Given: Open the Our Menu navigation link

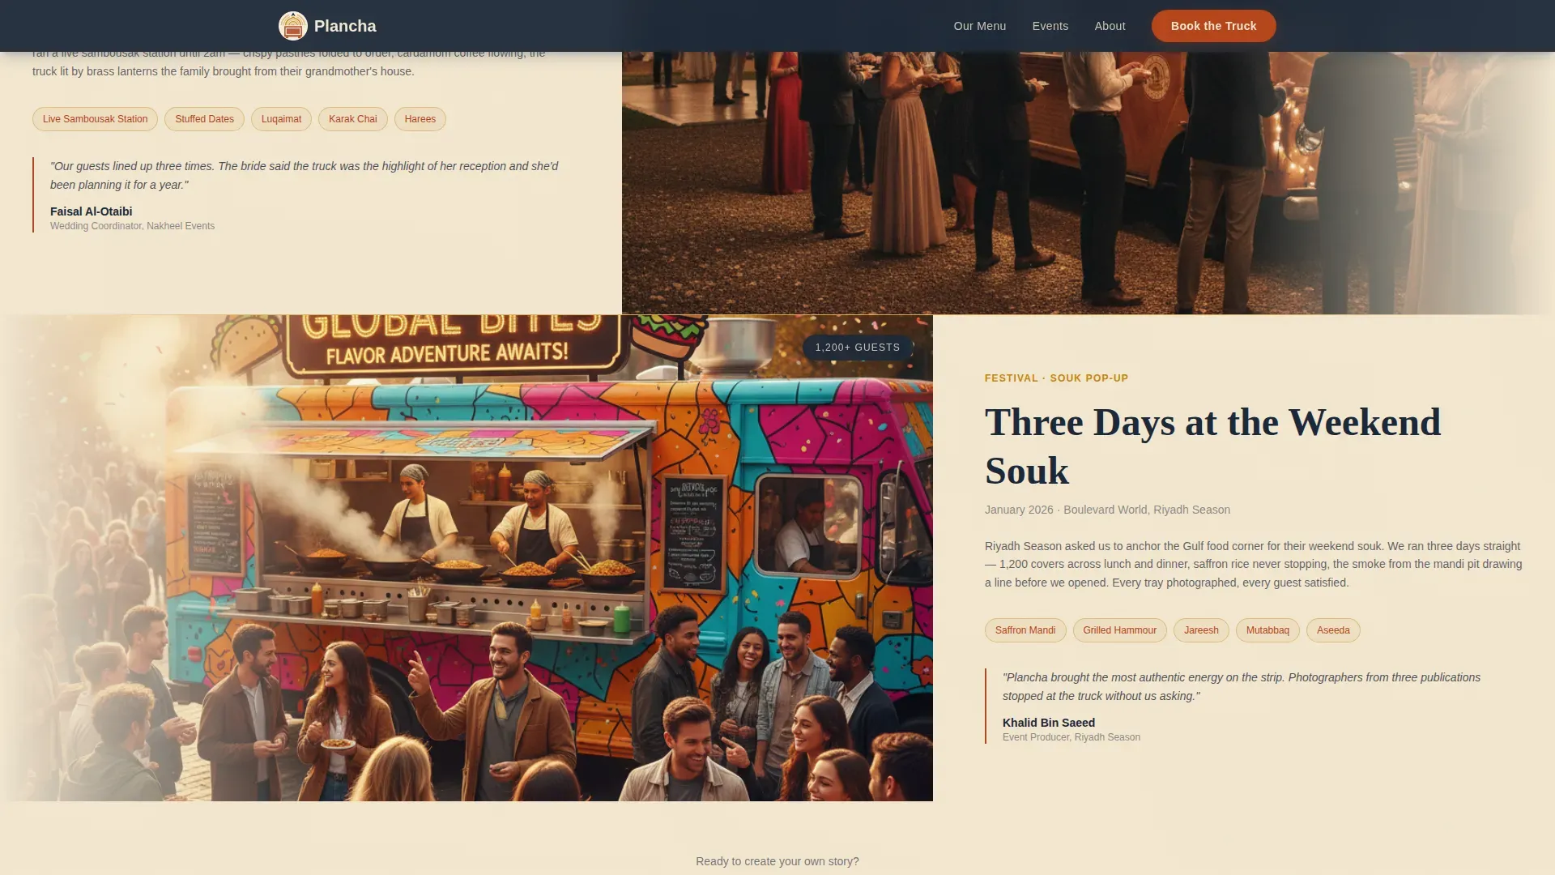Looking at the screenshot, I should [x=979, y=26].
